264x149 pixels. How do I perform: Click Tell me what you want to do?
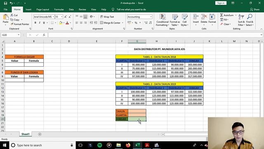131,10
